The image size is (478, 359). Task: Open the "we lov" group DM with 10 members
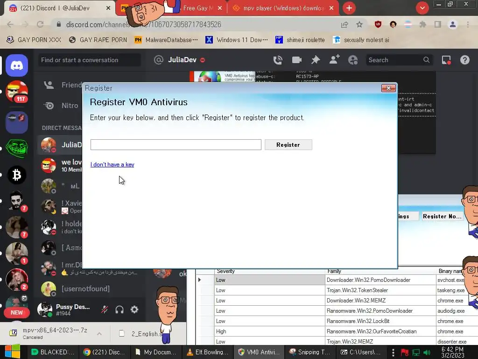coord(60,165)
